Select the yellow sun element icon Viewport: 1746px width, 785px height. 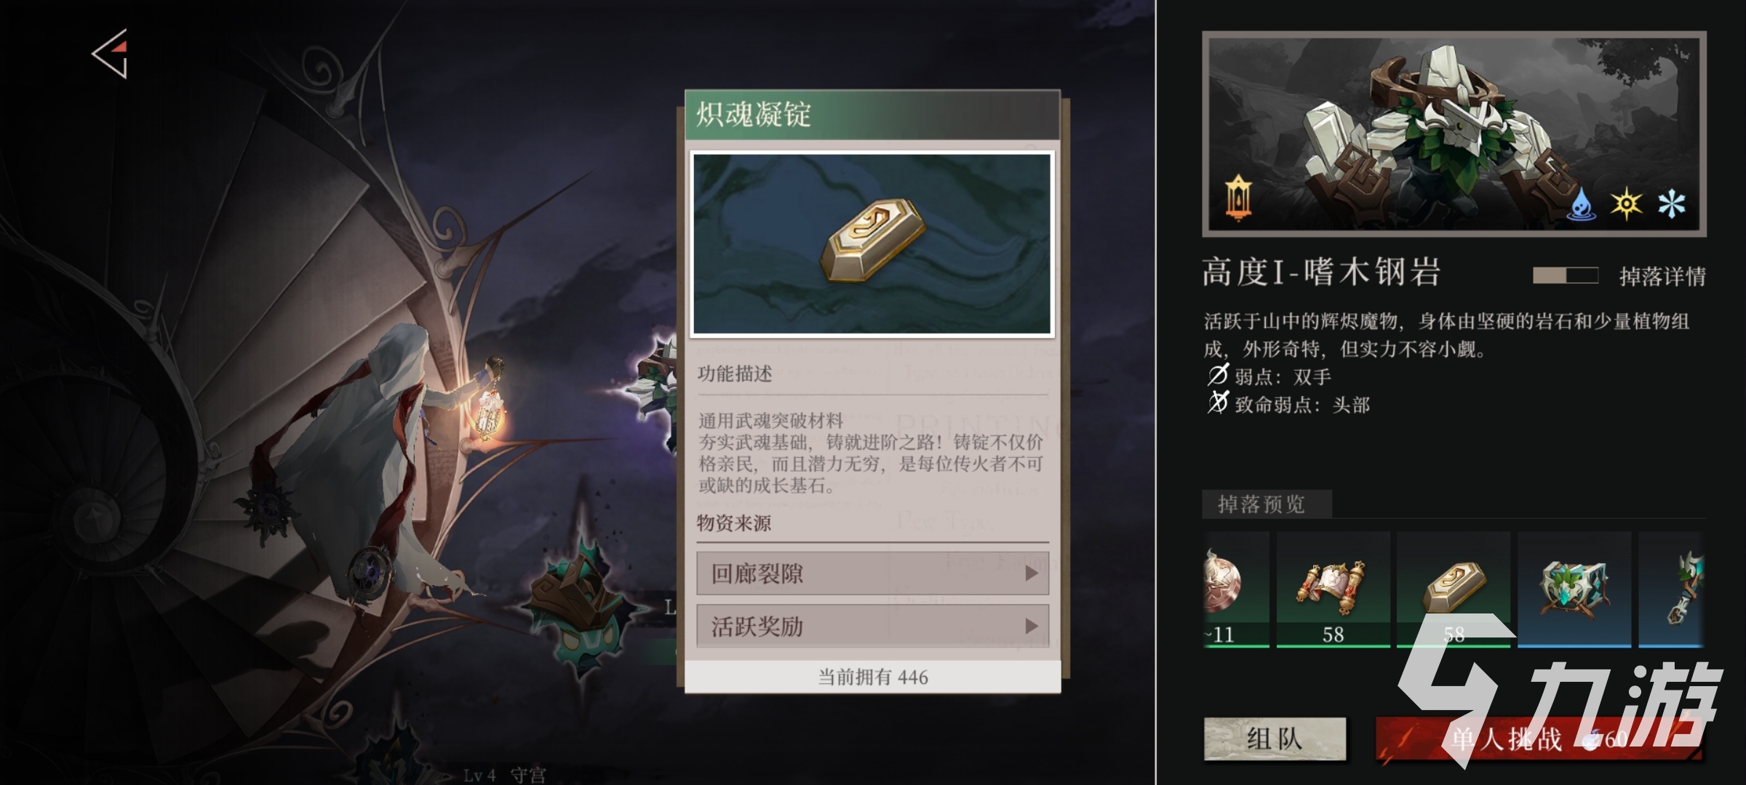[1626, 204]
